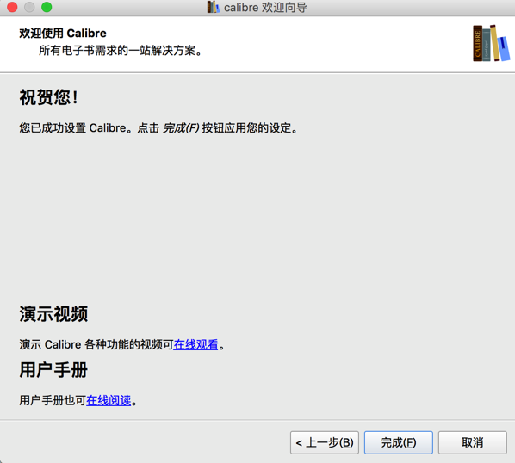Click the green zoom window button

click(x=47, y=7)
